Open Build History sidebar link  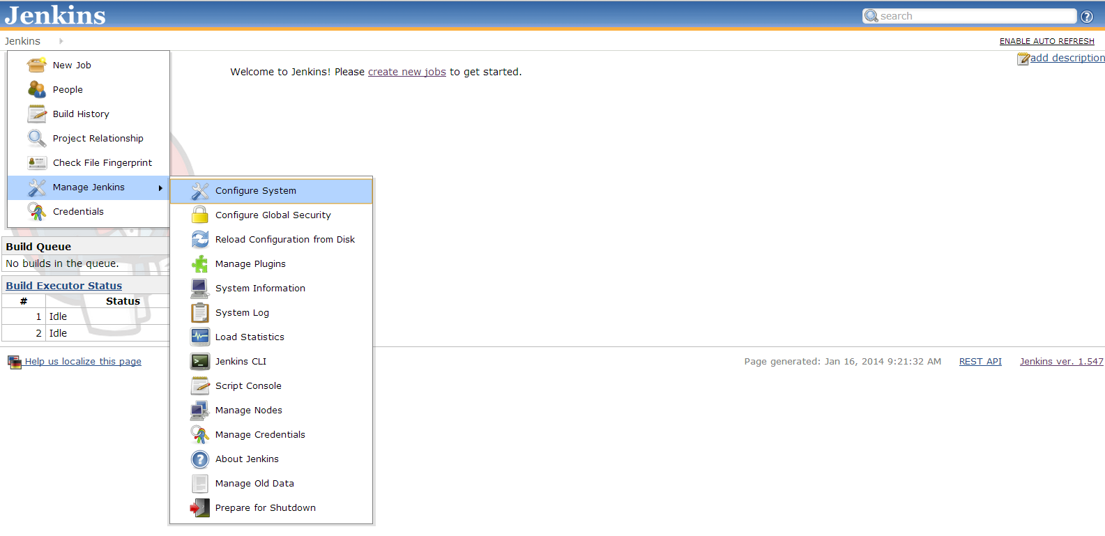pos(81,114)
